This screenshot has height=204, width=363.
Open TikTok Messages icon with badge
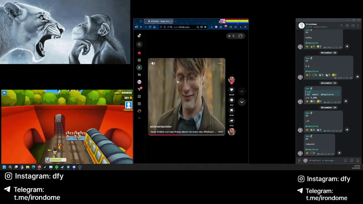click(139, 89)
